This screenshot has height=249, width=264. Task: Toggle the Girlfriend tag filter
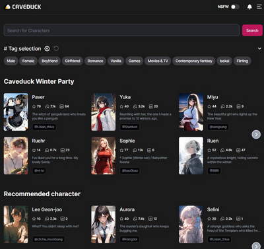click(73, 61)
